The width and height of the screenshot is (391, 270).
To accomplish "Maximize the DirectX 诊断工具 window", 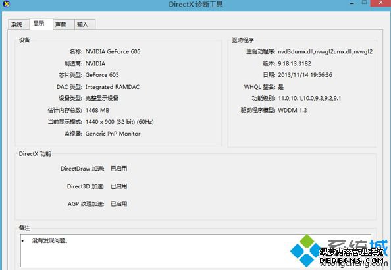I will pyautogui.click(x=364, y=3).
